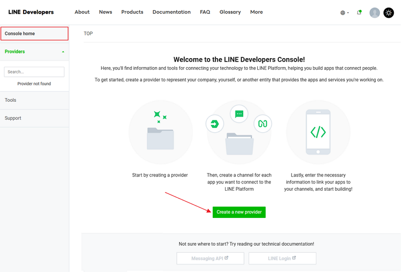
Task: Click the sparkling folder provider illustration
Action: pyautogui.click(x=160, y=132)
